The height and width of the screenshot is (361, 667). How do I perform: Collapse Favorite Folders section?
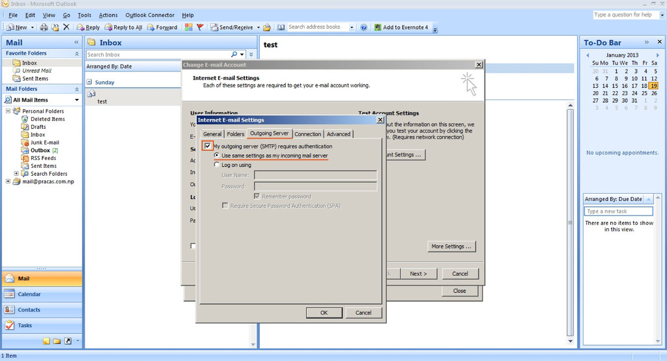coord(77,53)
